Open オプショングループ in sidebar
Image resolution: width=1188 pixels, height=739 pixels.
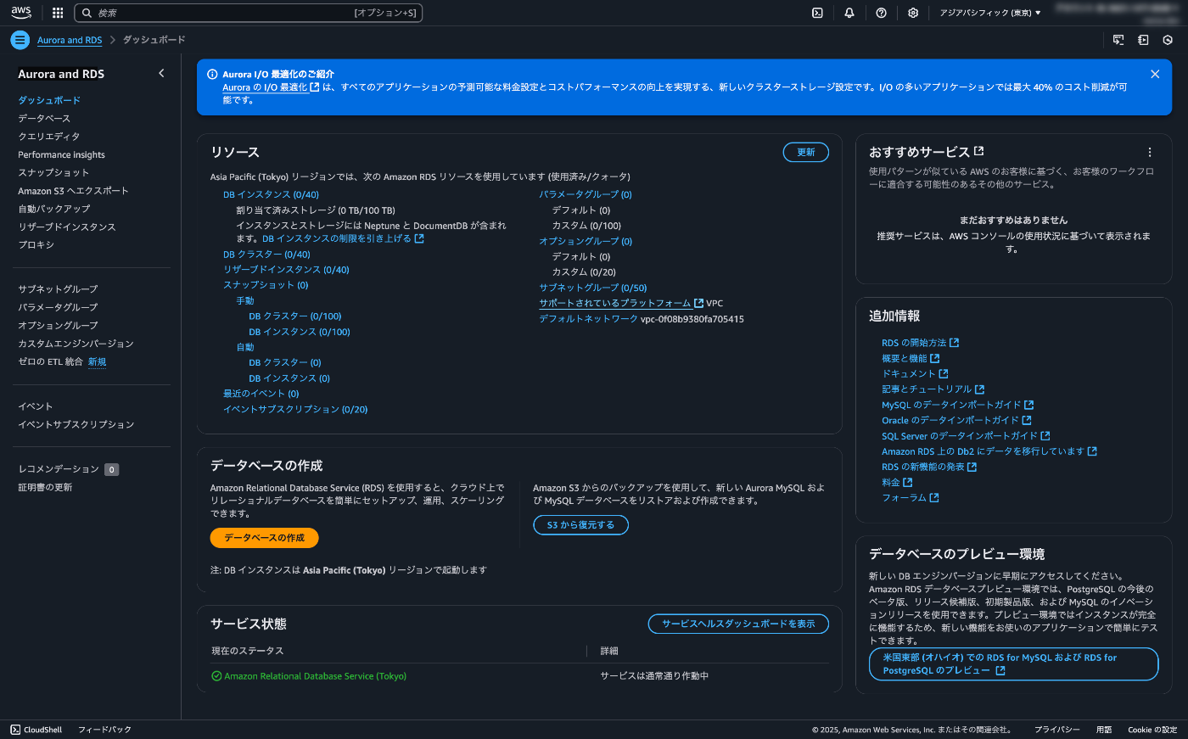click(58, 326)
